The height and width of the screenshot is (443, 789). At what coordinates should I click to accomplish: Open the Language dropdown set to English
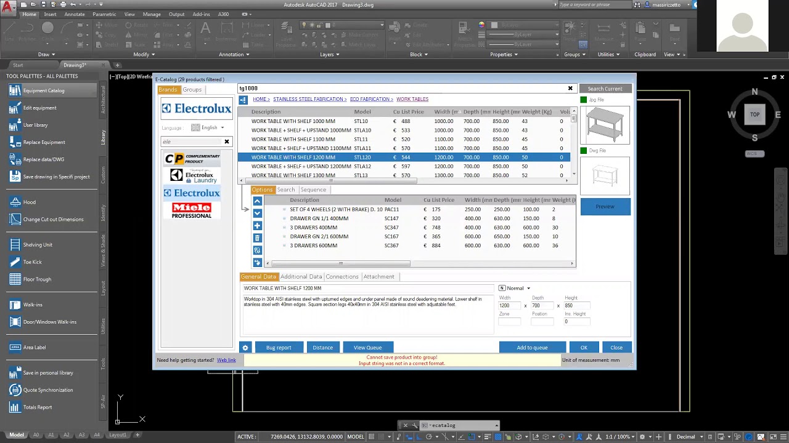pos(207,128)
